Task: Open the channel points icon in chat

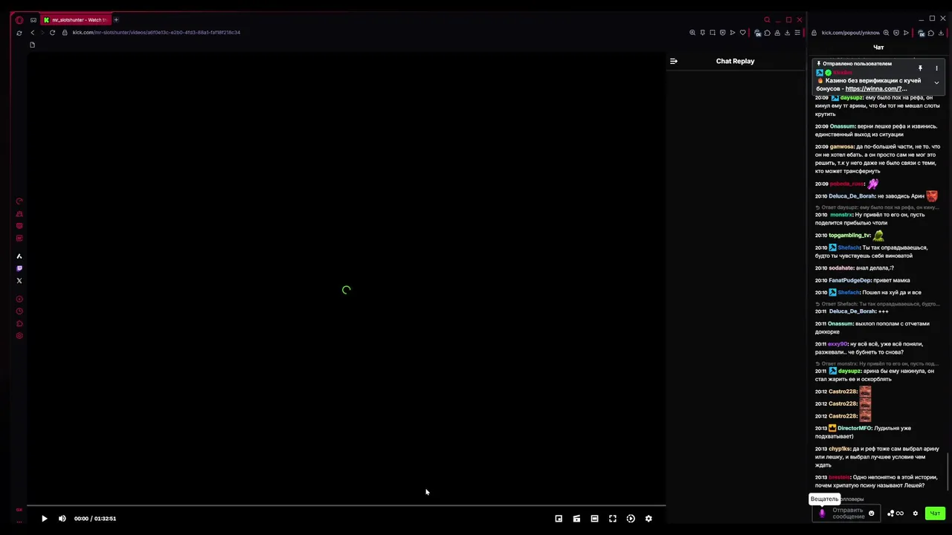Action: tap(895, 513)
